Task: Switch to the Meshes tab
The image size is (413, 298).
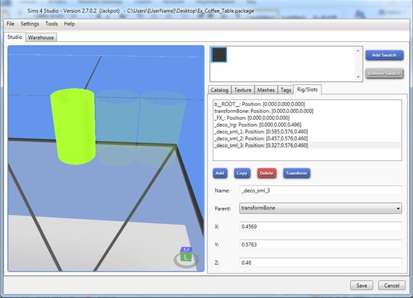Action: click(x=265, y=89)
